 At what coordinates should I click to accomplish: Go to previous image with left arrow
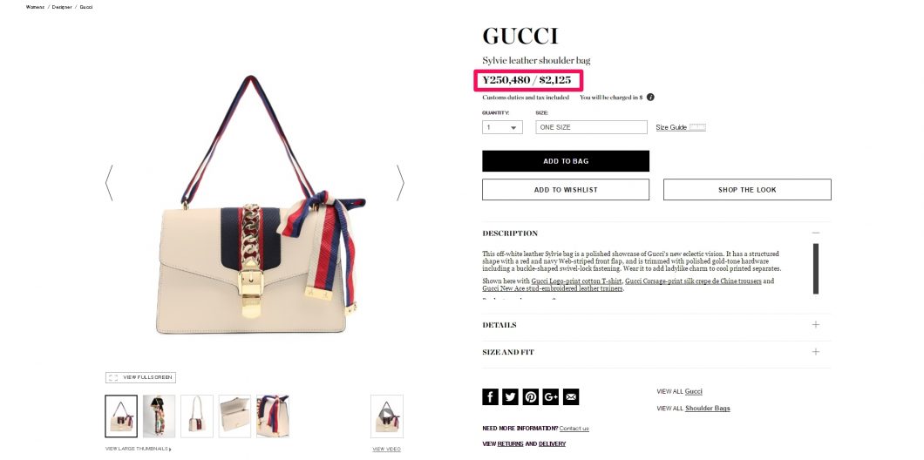(109, 183)
